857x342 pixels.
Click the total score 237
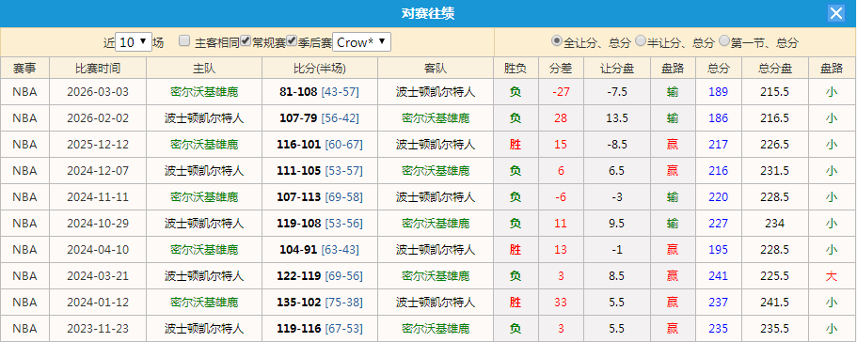[718, 303]
